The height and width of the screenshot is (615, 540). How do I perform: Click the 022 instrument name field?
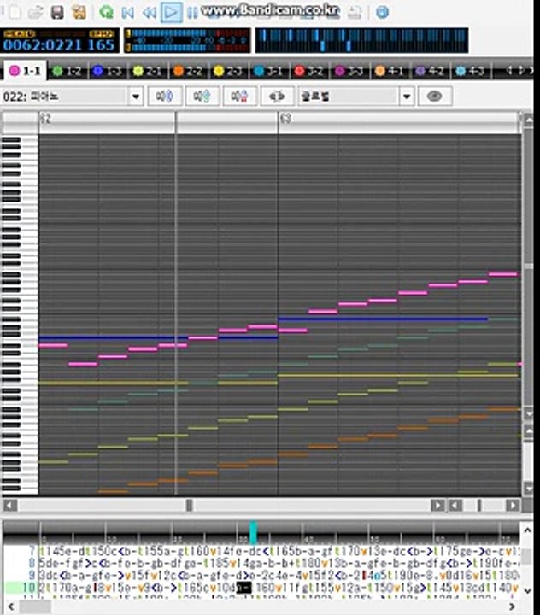(65, 96)
